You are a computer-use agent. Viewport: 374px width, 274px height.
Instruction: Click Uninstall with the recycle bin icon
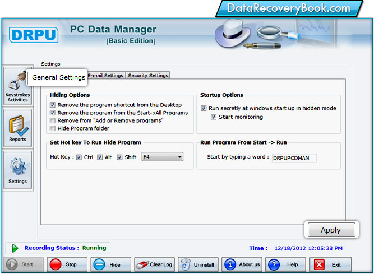click(x=198, y=264)
